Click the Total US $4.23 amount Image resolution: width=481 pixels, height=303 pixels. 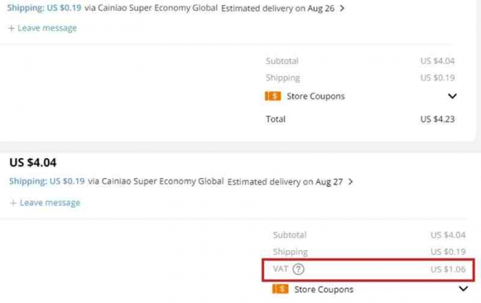(x=438, y=119)
